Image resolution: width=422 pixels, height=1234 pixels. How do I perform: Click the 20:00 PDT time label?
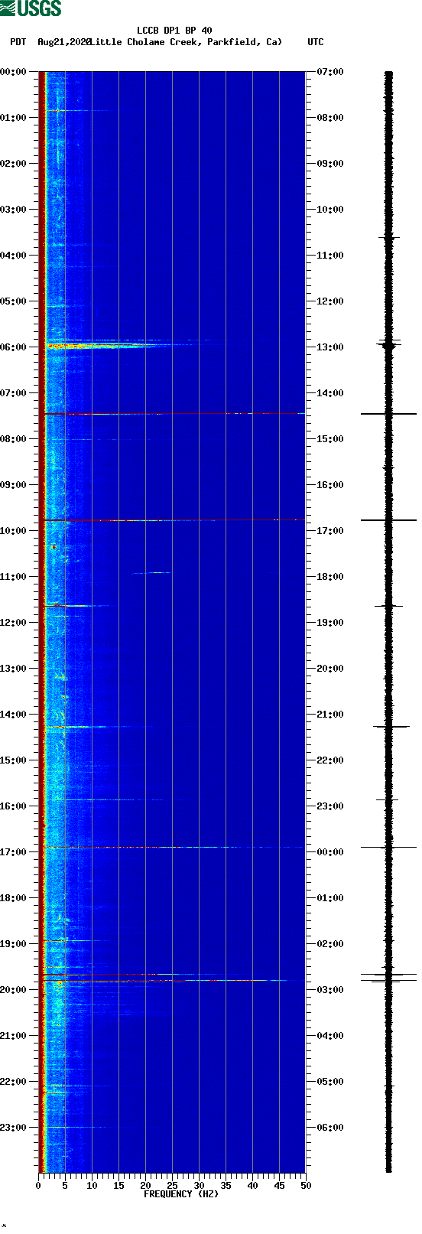pos(13,990)
